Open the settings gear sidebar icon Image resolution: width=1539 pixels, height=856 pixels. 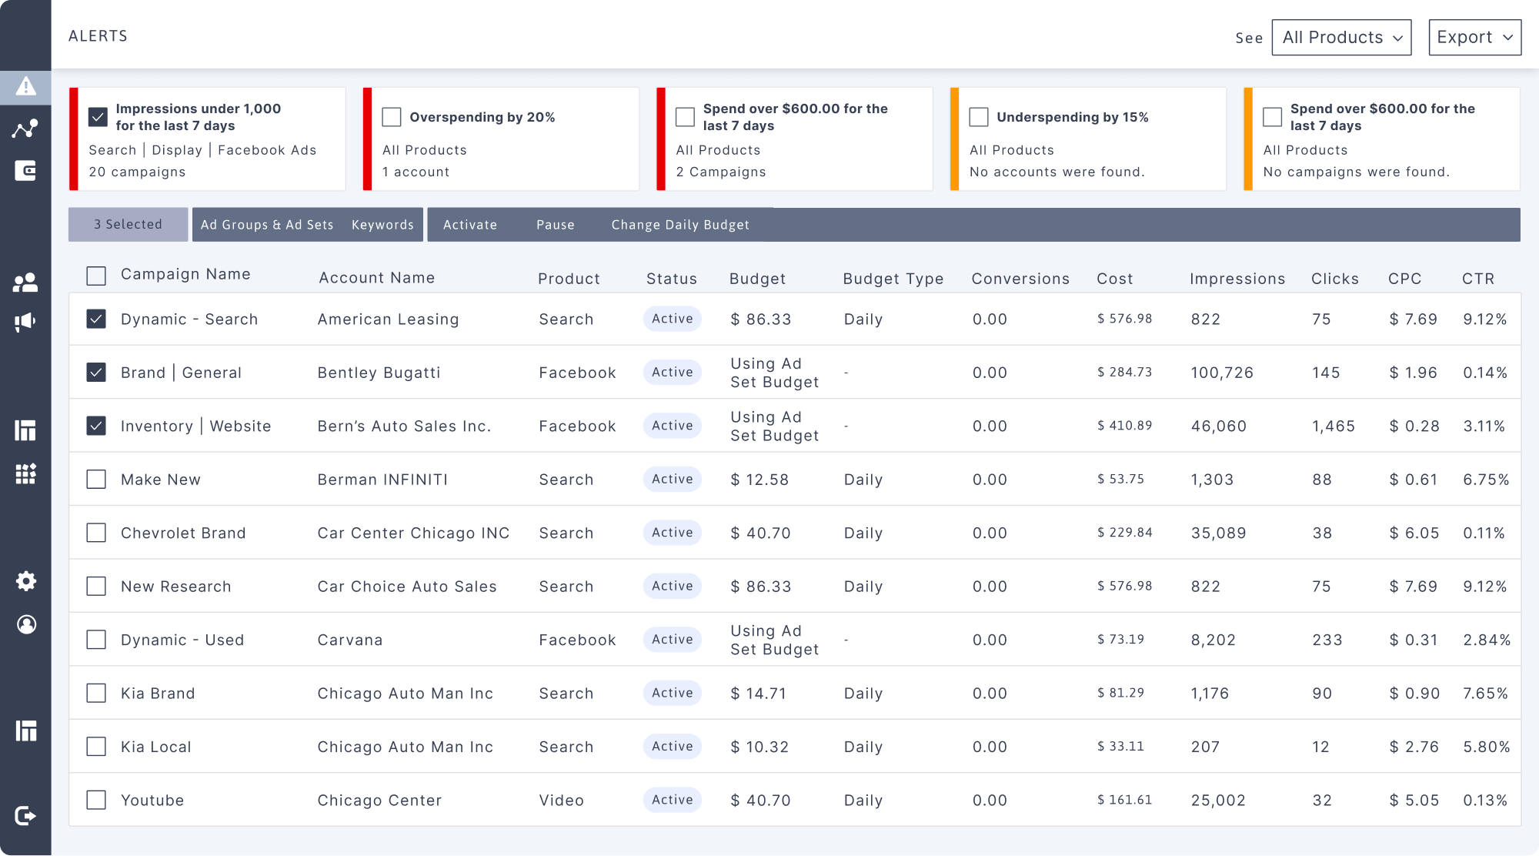click(x=25, y=581)
